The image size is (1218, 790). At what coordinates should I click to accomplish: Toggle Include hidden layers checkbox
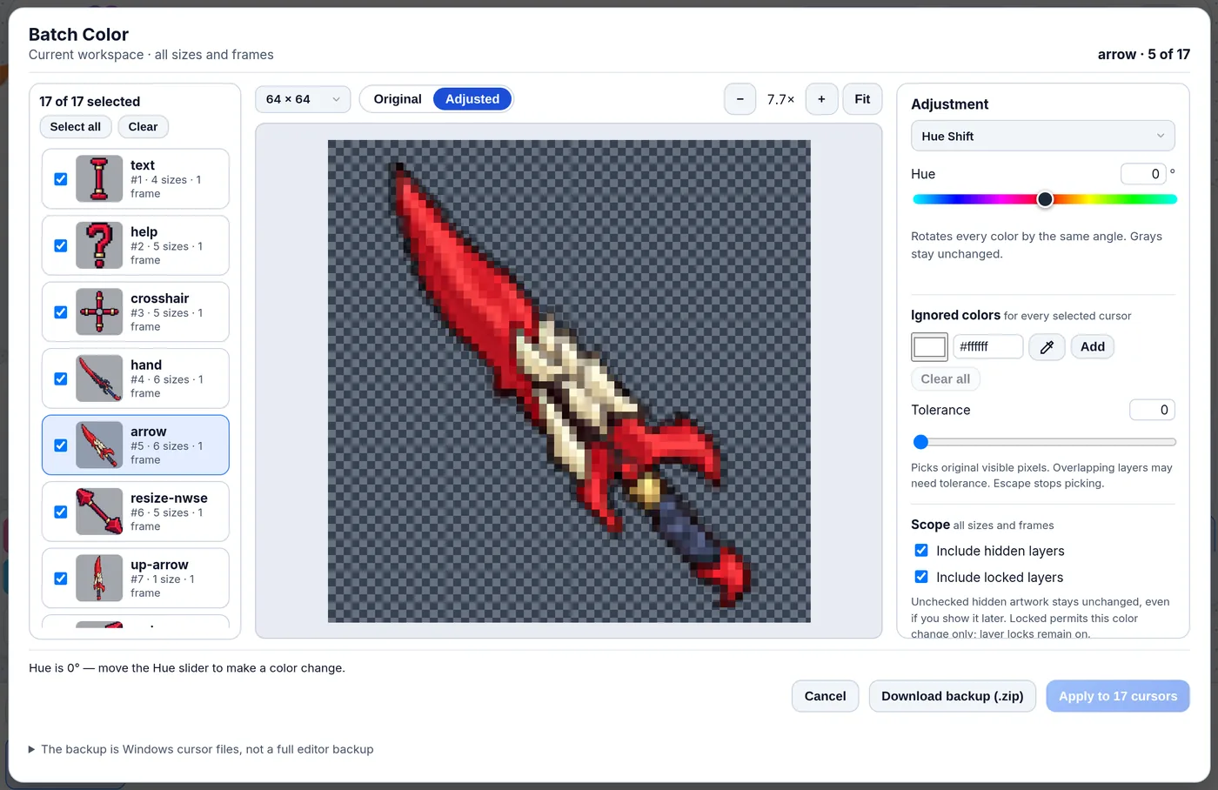pos(921,551)
